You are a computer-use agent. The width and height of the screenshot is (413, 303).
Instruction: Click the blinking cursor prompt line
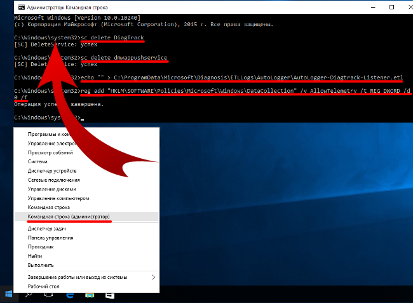pos(49,118)
